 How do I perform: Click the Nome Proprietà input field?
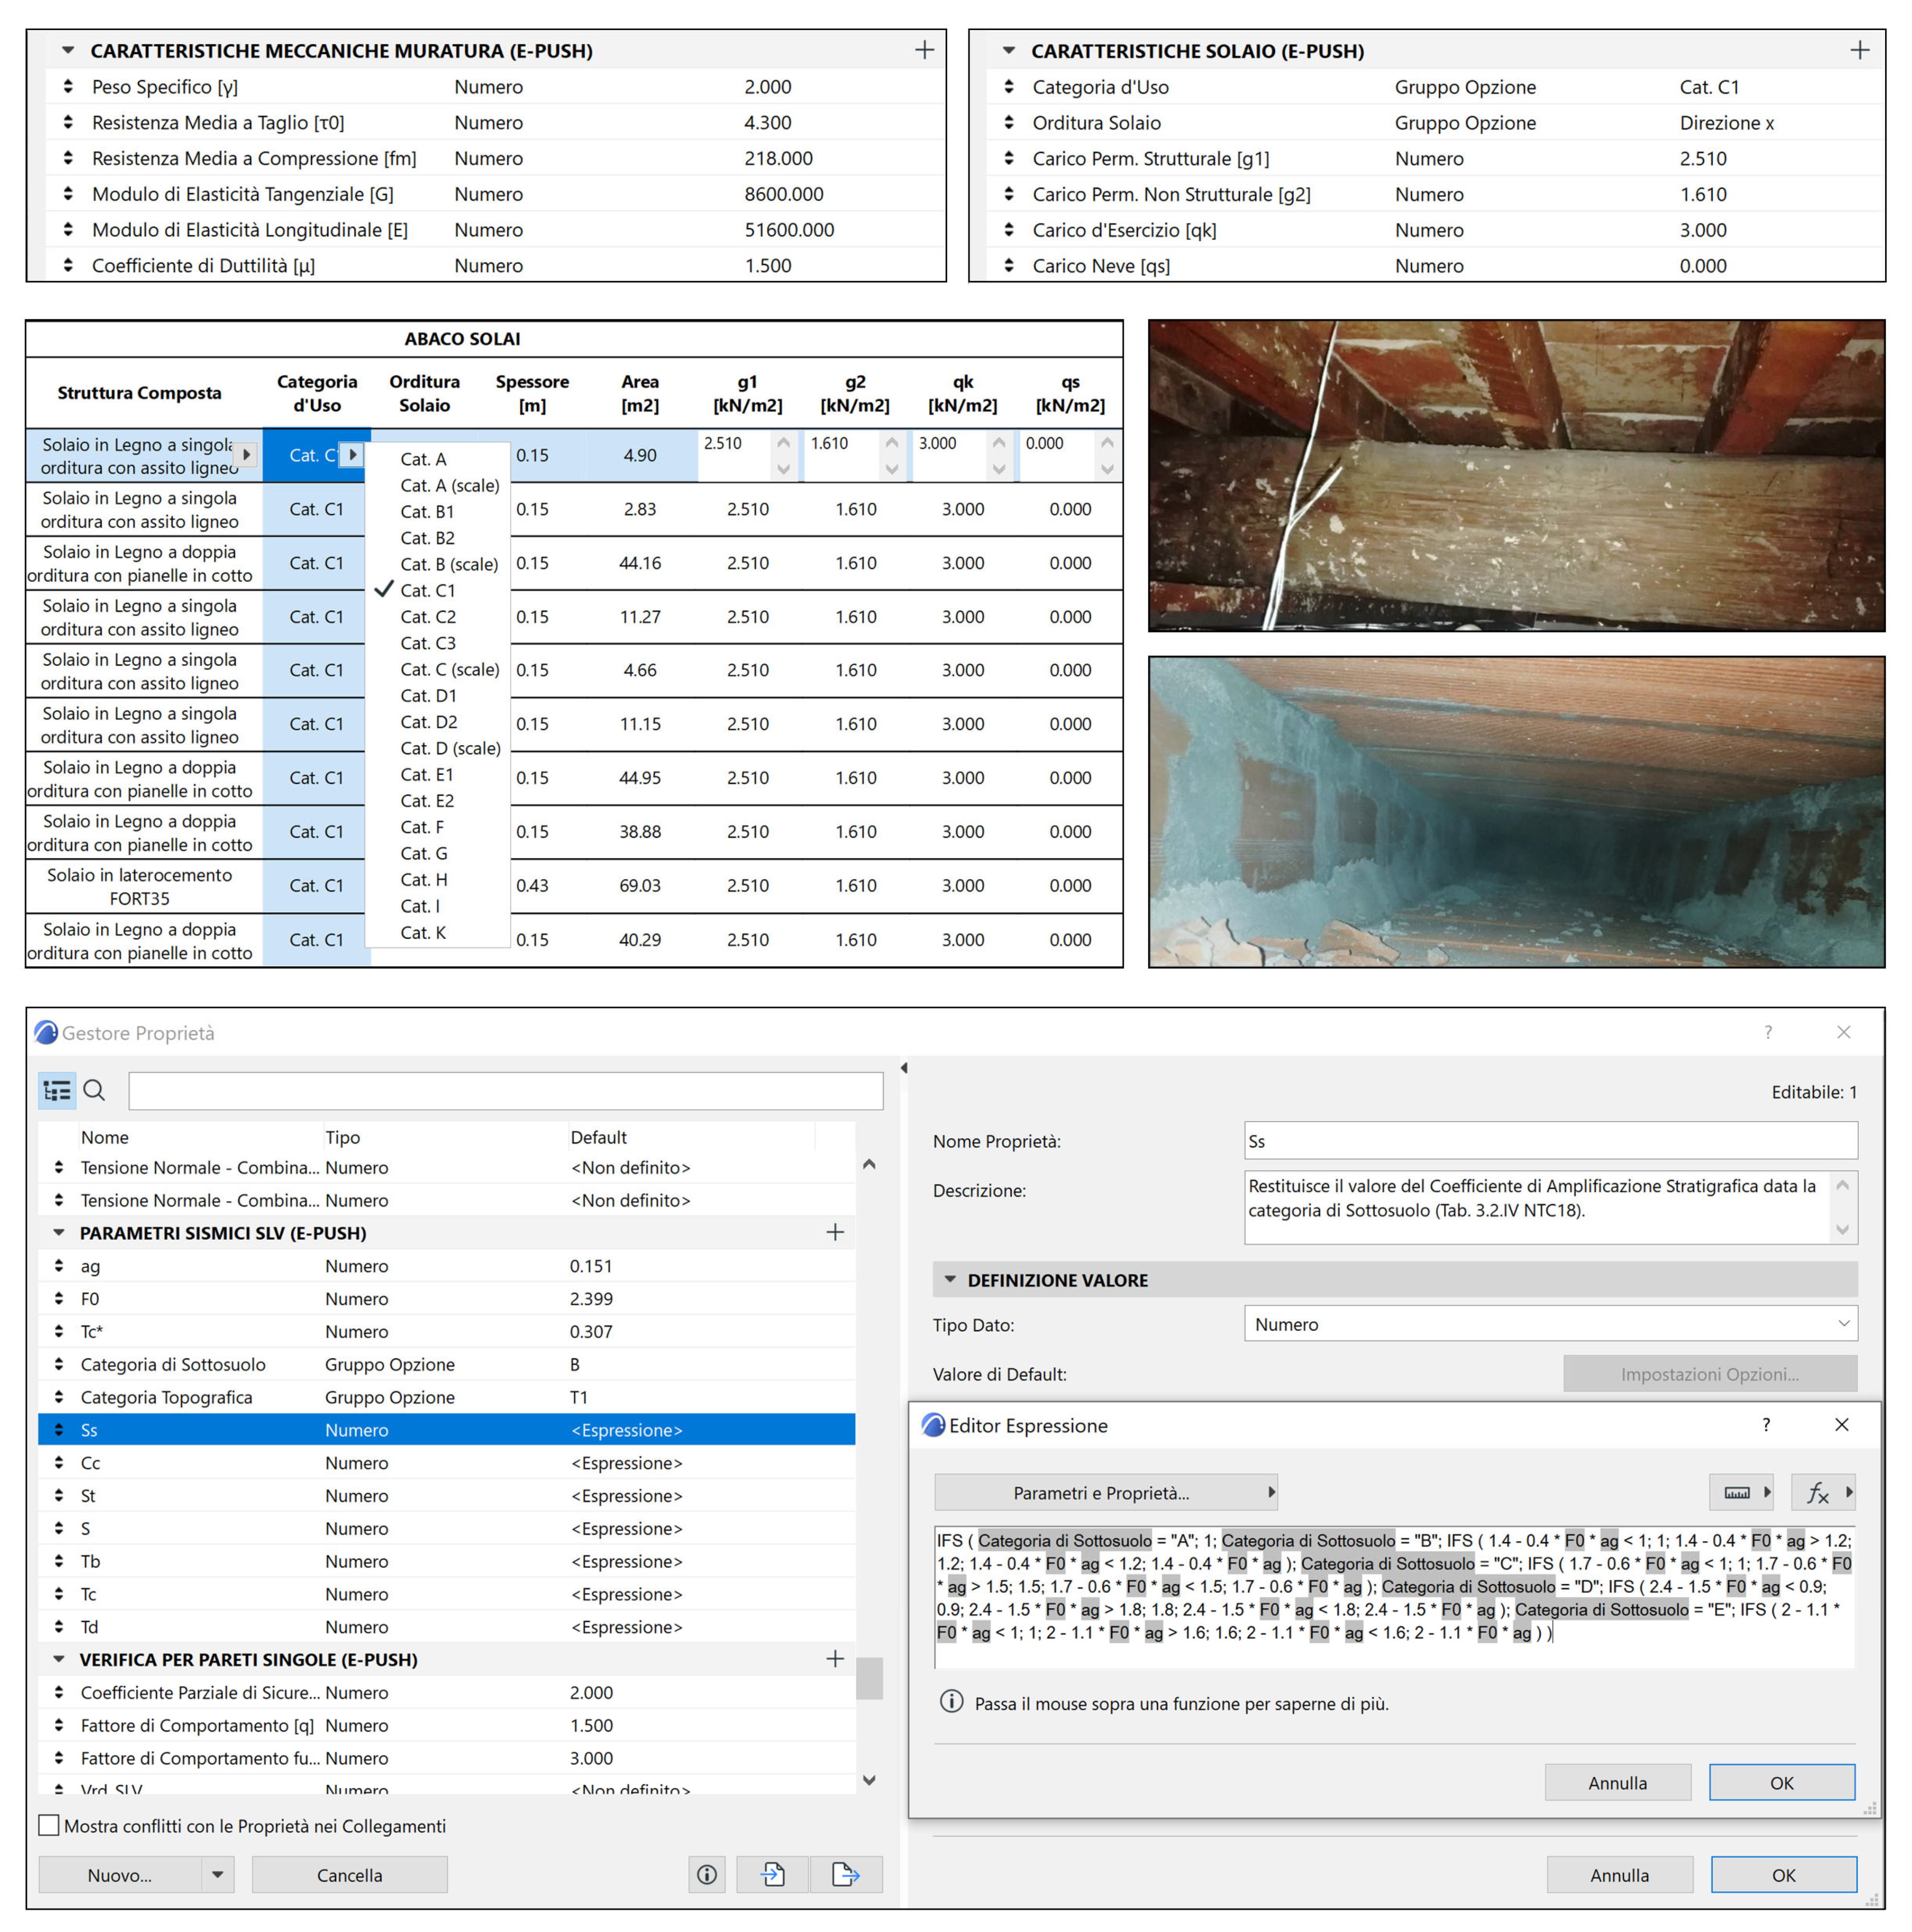point(1550,1141)
